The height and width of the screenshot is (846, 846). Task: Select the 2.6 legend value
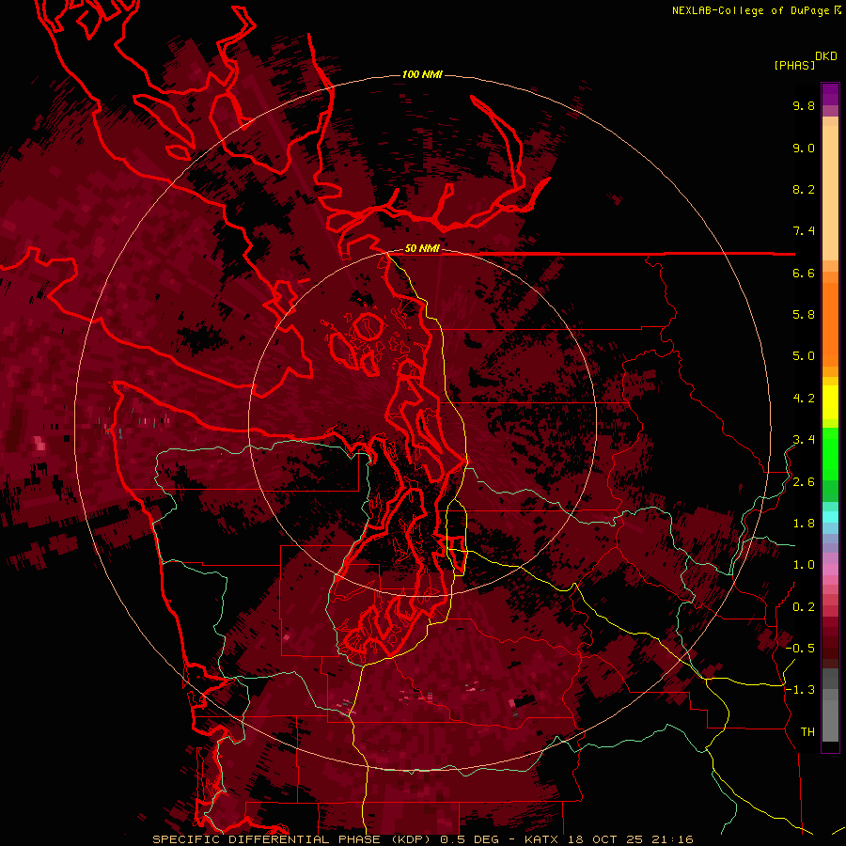pyautogui.click(x=804, y=482)
